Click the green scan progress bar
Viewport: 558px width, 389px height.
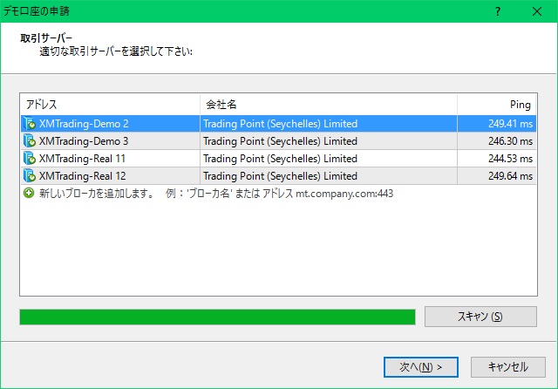pyautogui.click(x=217, y=317)
